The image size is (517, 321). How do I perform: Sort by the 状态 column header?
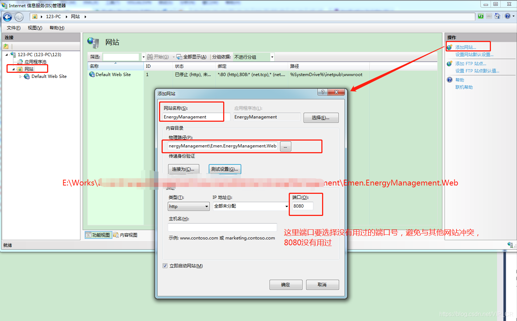pos(194,66)
